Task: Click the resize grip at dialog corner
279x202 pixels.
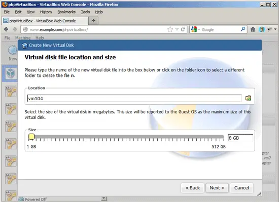Action: 259,194
